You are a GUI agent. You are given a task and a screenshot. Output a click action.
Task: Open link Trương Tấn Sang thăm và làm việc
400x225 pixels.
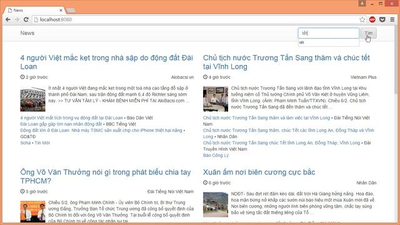[x=266, y=118]
